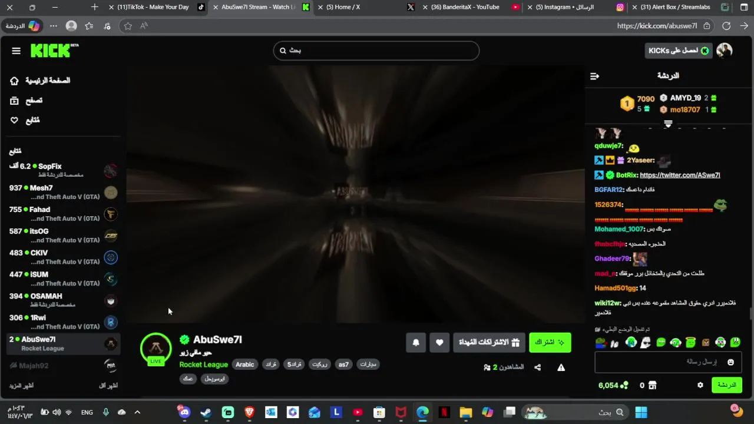Select the Arabic language tag
Screen dimensions: 754x424
(x=245, y=365)
